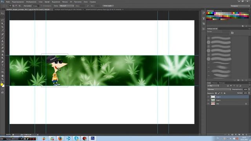This screenshot has width=251, height=141.
Task: Select the Healing Brush tool
Action: 2,34
